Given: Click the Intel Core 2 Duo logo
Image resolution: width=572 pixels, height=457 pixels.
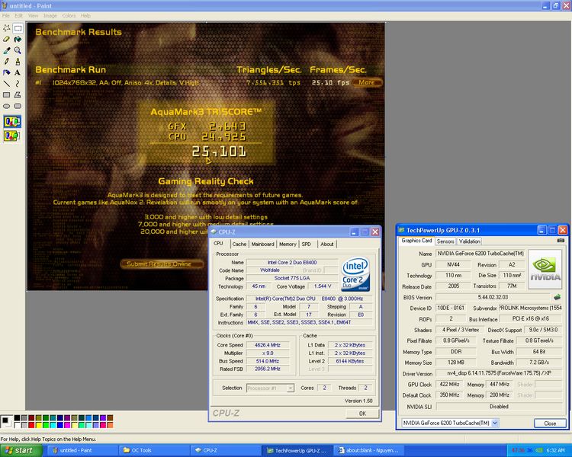Looking at the screenshot, I should (x=355, y=274).
